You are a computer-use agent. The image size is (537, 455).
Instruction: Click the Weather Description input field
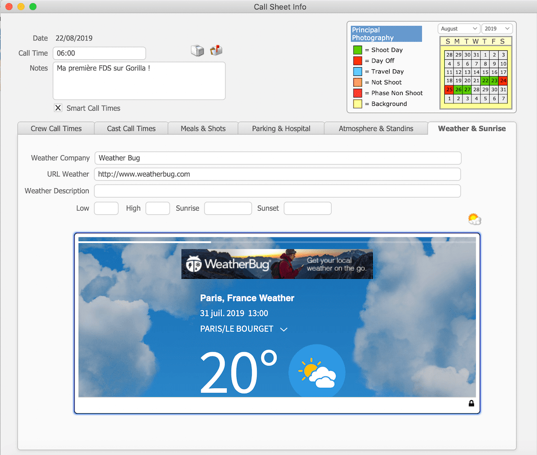(277, 191)
